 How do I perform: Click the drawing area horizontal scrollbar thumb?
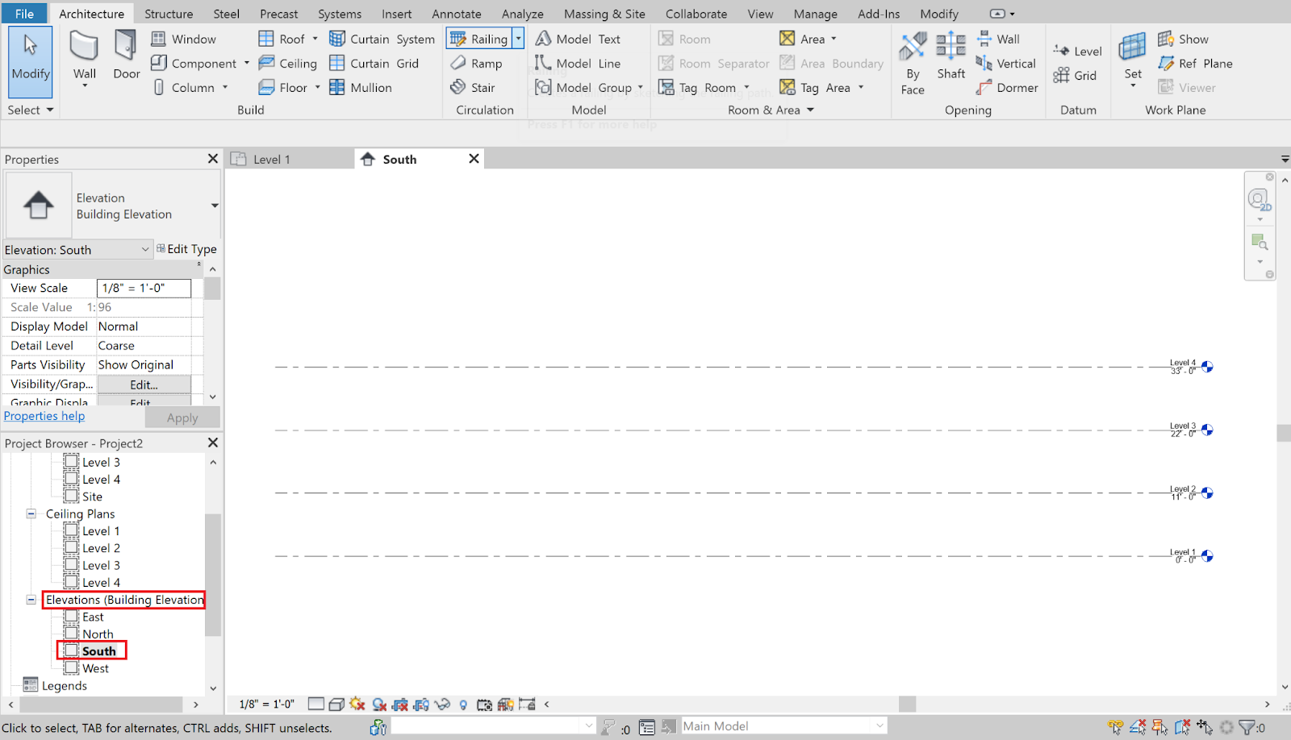click(x=908, y=704)
